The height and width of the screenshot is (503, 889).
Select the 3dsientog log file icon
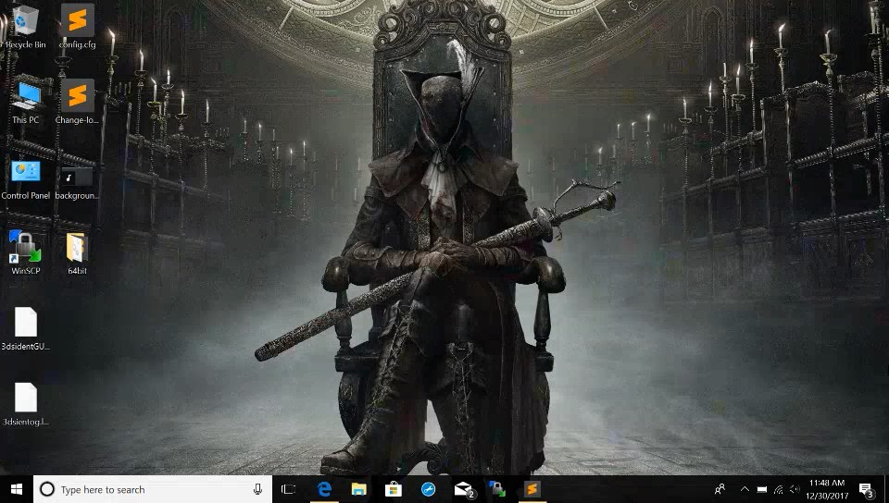tap(25, 399)
